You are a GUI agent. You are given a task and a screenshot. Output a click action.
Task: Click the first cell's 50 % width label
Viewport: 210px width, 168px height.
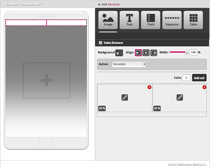point(102,108)
